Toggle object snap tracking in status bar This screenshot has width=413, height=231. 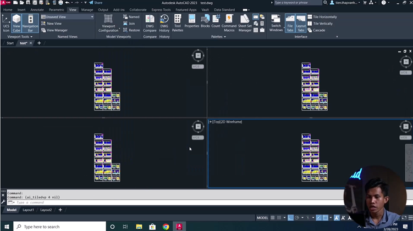tap(319, 218)
